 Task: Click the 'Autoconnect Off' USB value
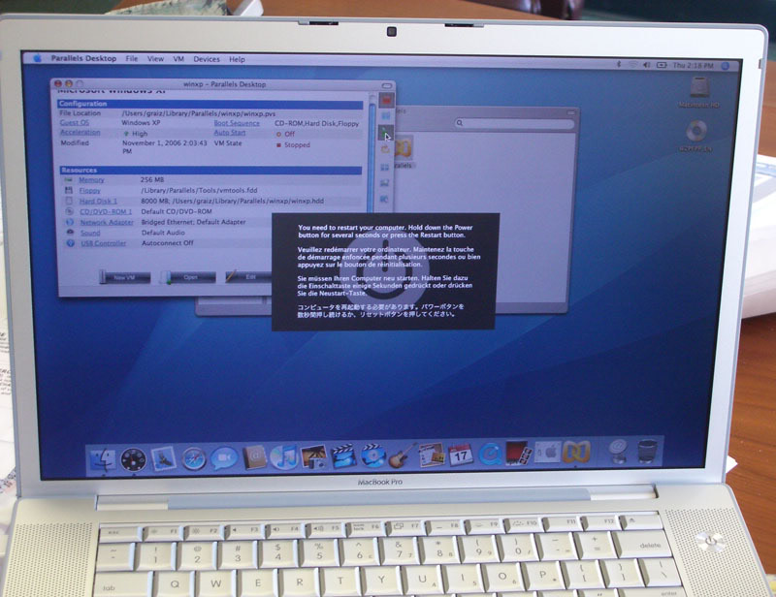click(x=167, y=243)
